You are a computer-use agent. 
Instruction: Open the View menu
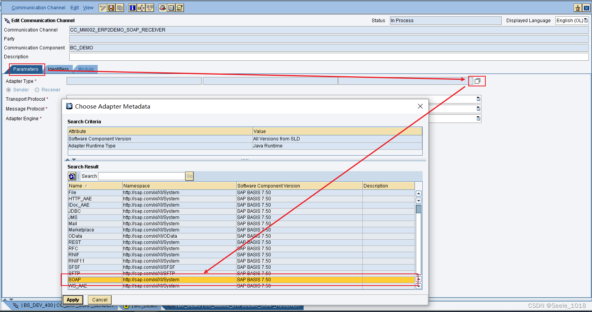point(88,8)
